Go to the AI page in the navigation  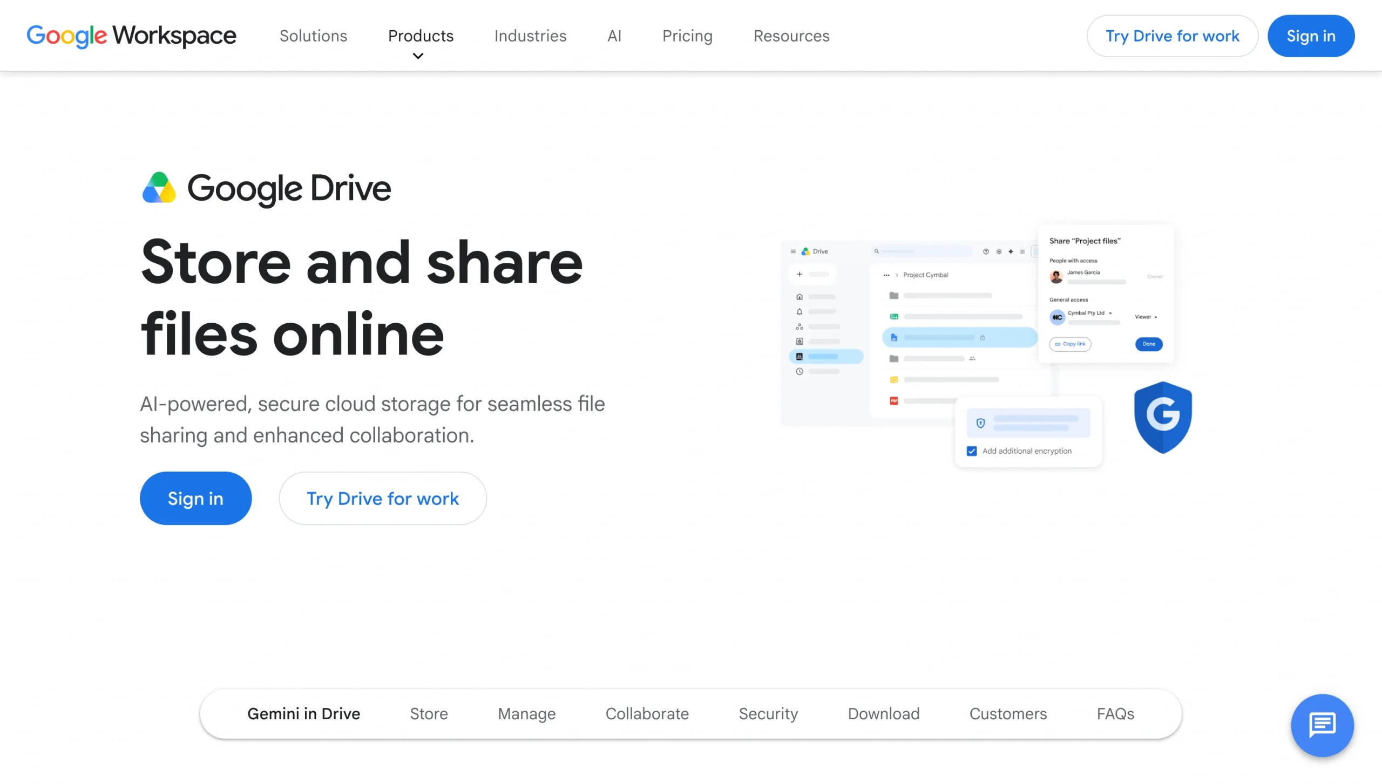tap(614, 36)
